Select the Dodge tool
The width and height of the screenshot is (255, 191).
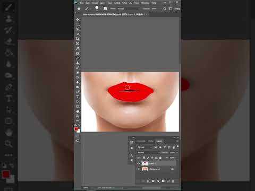coord(78,87)
